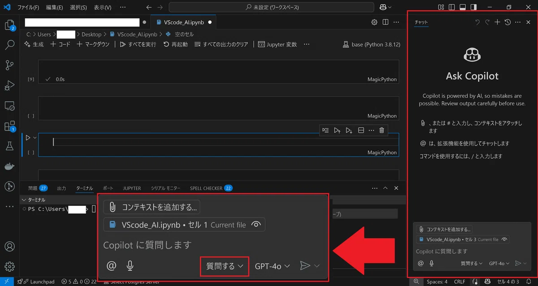Open the ファイル(F) menu
The image size is (538, 286).
pyautogui.click(x=28, y=7)
